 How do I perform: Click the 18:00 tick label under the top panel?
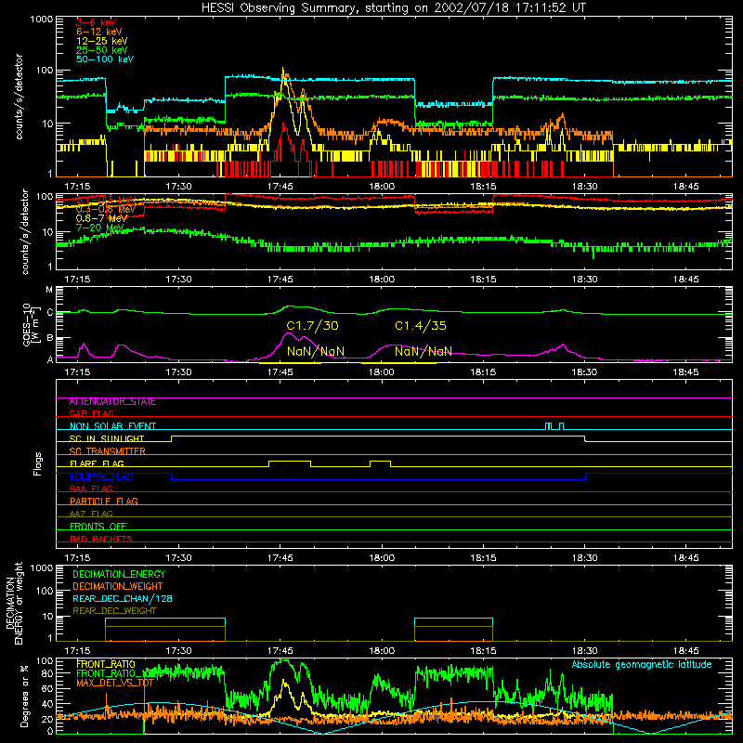[x=382, y=187]
